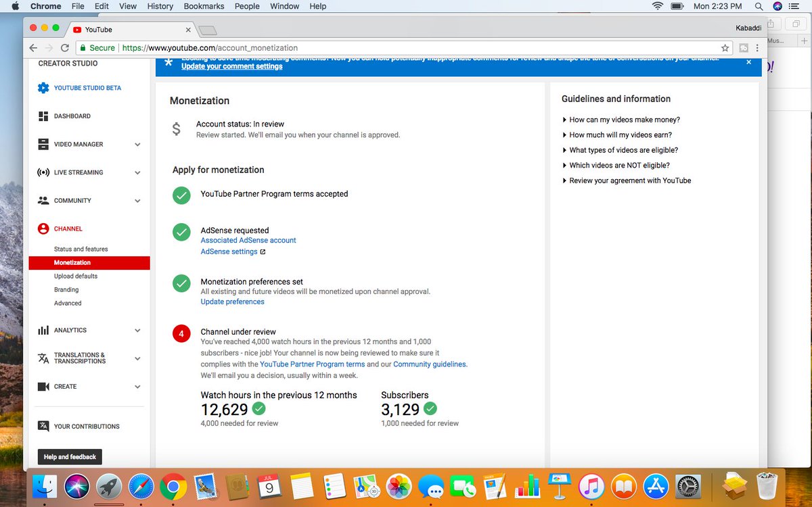The image size is (812, 507).
Task: Open Upload defaults in sidebar
Action: (x=76, y=276)
